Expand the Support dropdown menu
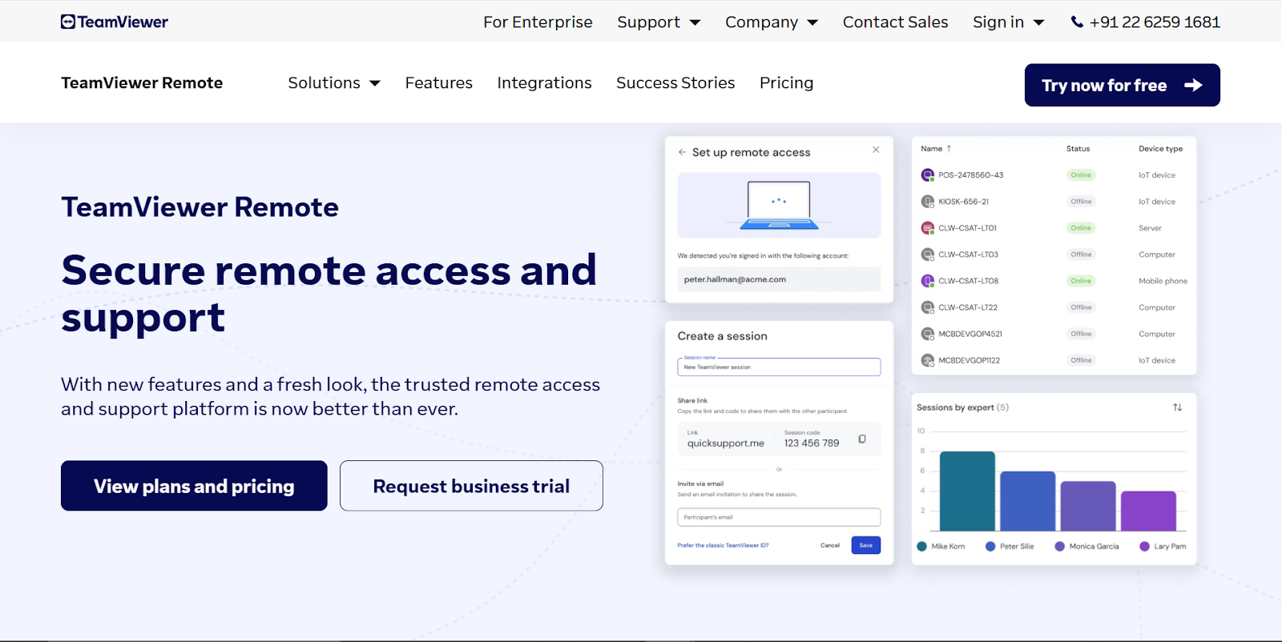 click(x=658, y=22)
